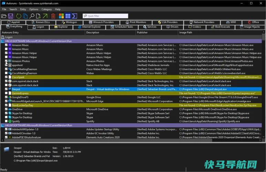
Task: Toggle the appnhost entry checkbox
Action: pyautogui.click(x=6, y=65)
